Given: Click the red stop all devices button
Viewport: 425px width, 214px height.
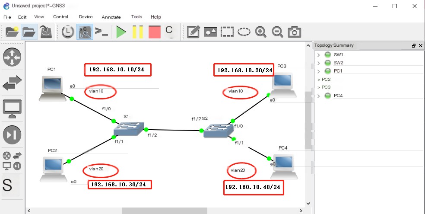Looking at the screenshot, I should point(154,32).
